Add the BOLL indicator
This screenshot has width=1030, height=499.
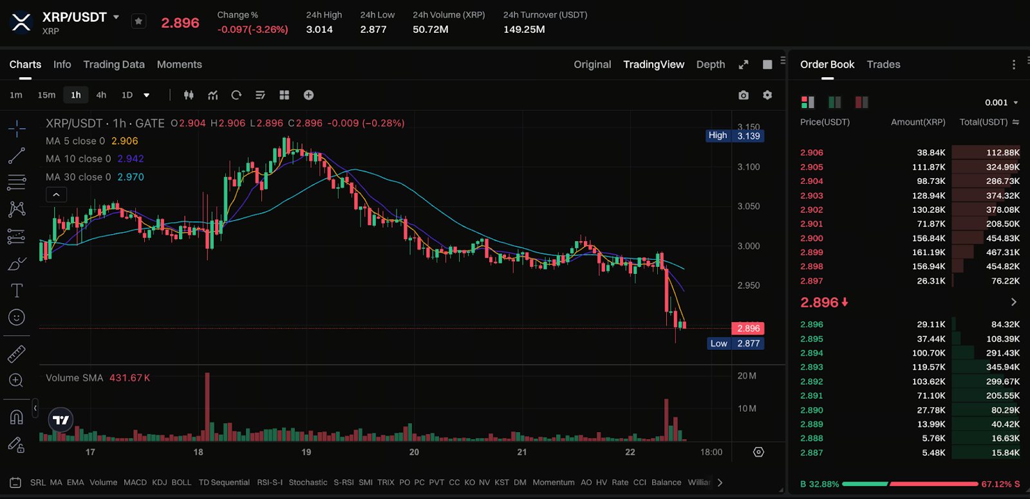(182, 482)
